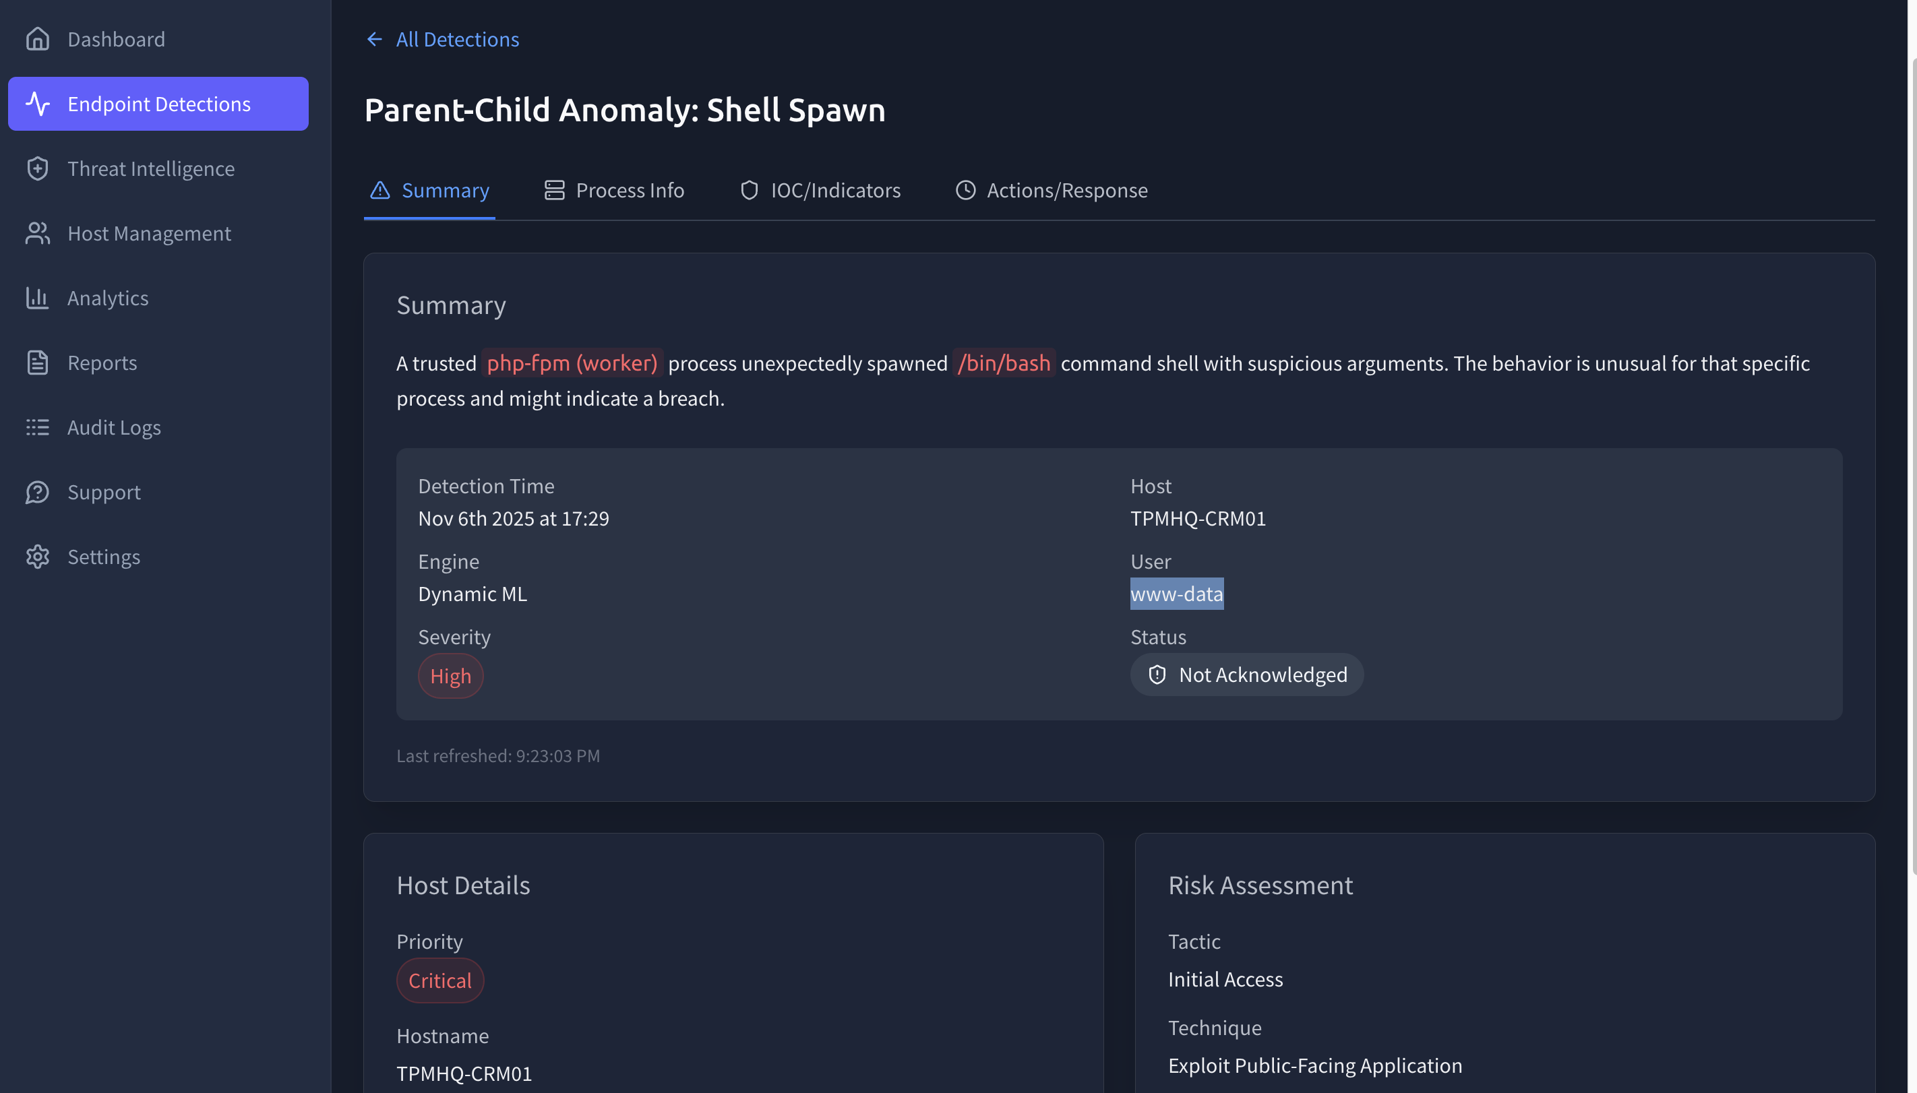Image resolution: width=1917 pixels, height=1093 pixels.
Task: Click the Critical priority badge
Action: (x=439, y=980)
